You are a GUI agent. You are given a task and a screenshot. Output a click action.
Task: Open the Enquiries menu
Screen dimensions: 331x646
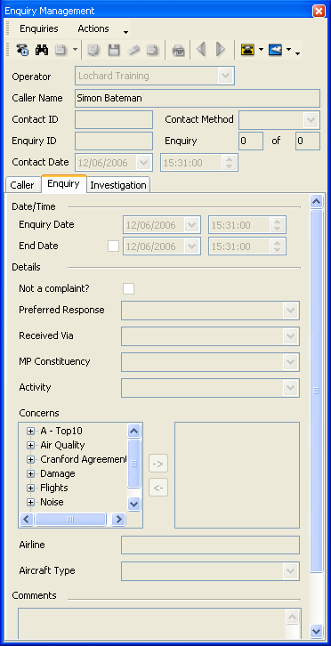tap(39, 28)
